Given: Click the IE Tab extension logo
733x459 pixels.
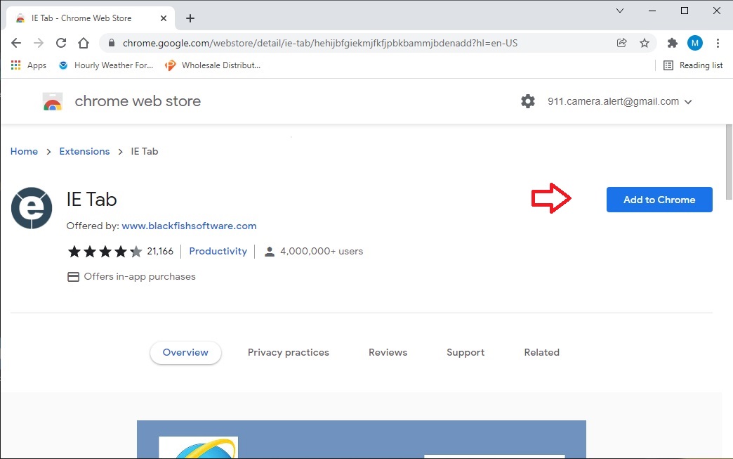Looking at the screenshot, I should [32, 208].
